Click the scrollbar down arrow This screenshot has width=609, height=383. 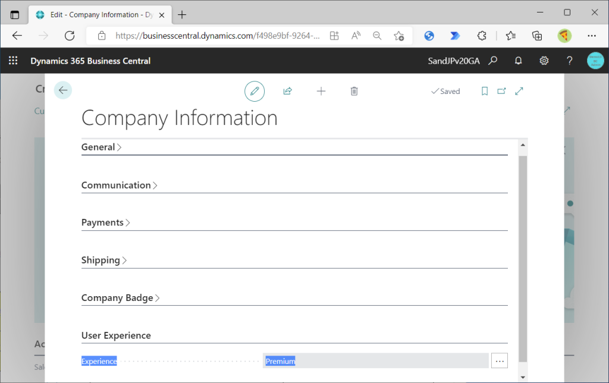(x=523, y=377)
